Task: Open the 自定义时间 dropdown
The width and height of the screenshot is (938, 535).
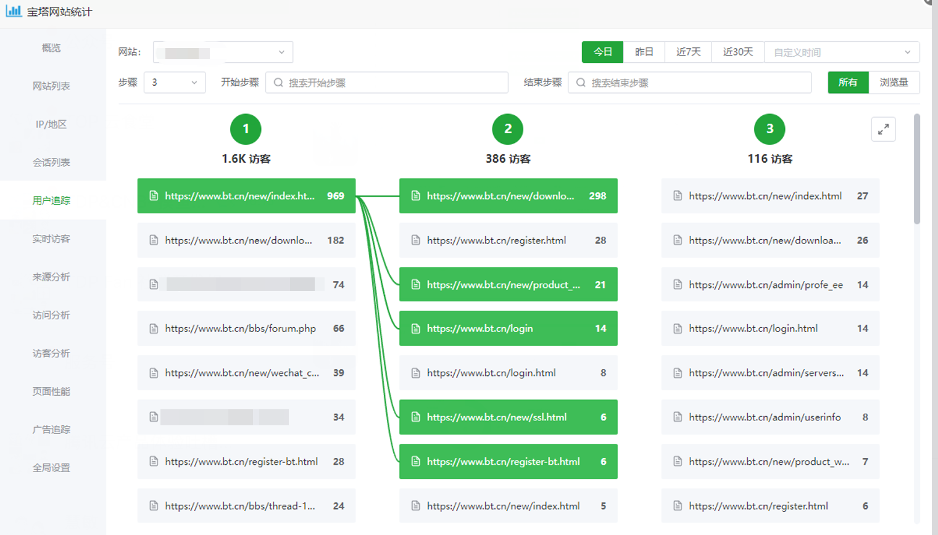Action: tap(842, 52)
